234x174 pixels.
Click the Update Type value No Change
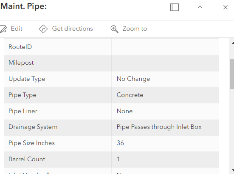tap(133, 79)
